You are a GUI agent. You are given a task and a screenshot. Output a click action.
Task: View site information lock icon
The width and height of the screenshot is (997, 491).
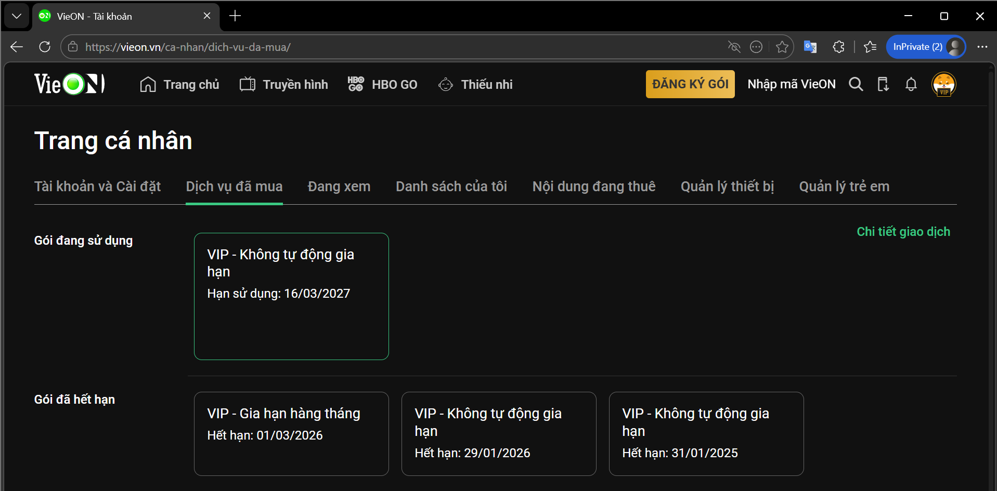click(73, 47)
